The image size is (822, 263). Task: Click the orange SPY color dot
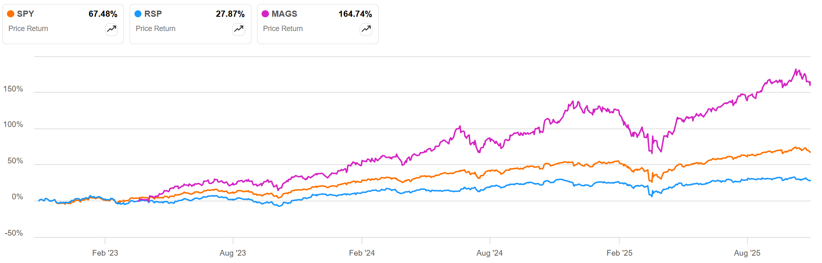(x=11, y=14)
